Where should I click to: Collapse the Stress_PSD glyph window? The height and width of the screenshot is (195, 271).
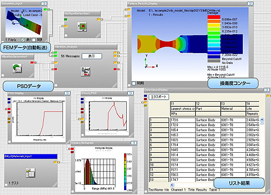(131, 93)
